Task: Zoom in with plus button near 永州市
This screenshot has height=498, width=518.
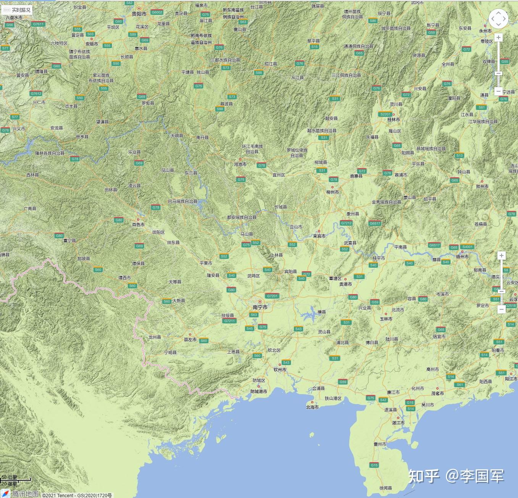Action: tap(499, 37)
